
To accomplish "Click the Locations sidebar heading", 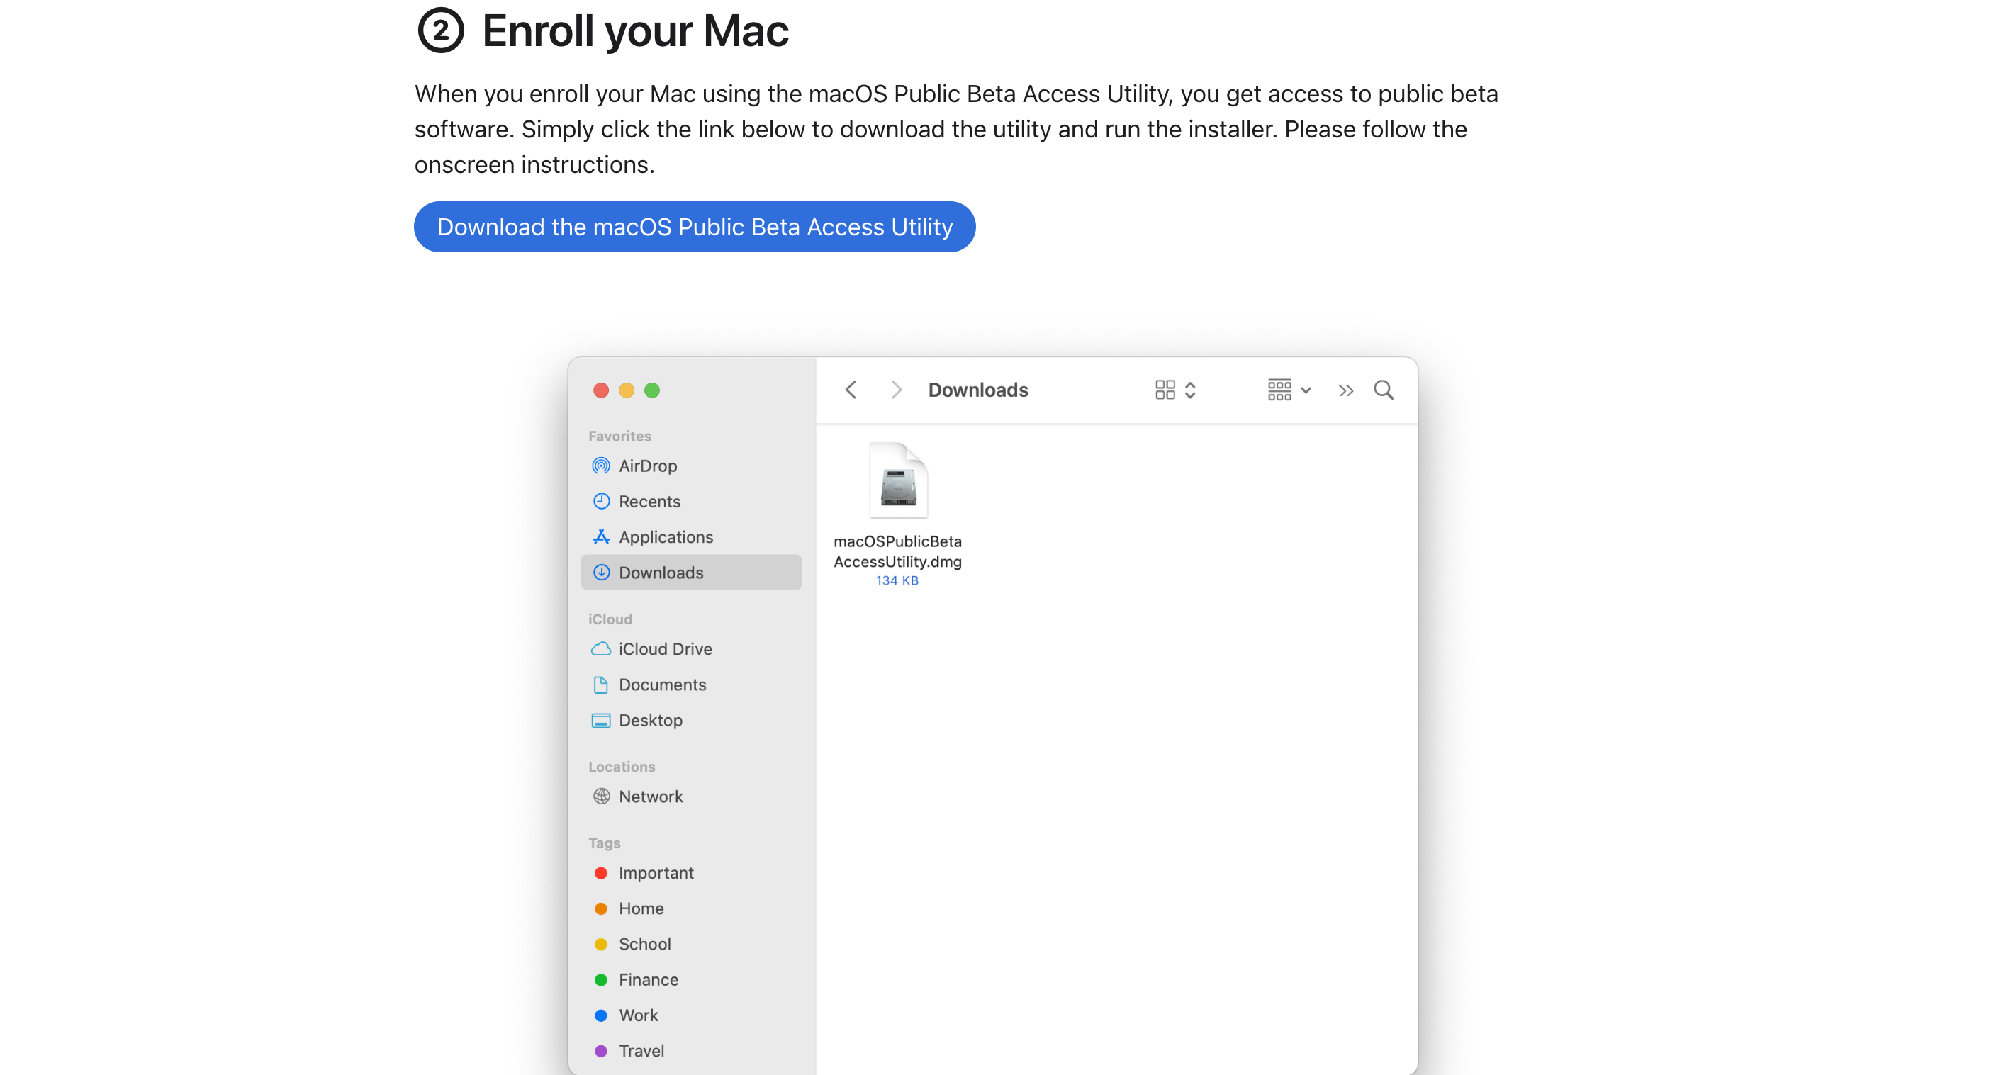I will pos(622,767).
